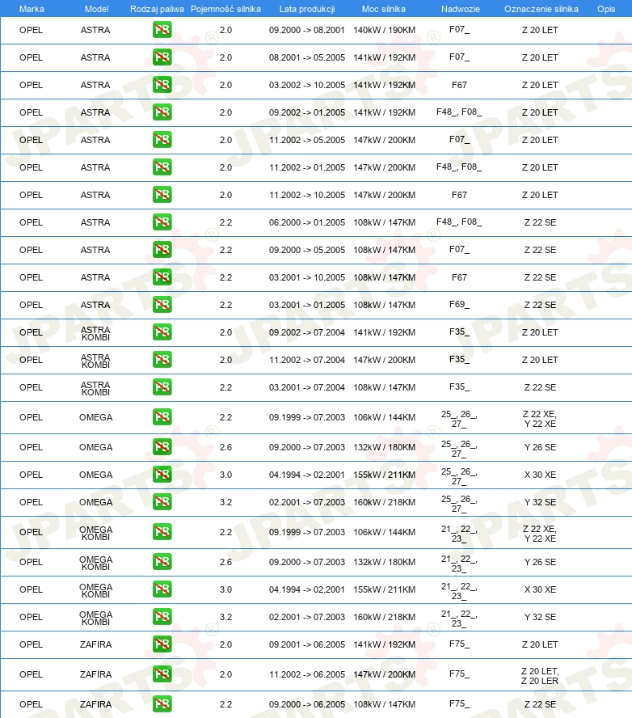
Task: Select the date range 09.2000 -> 08.2001
Action: tap(307, 30)
